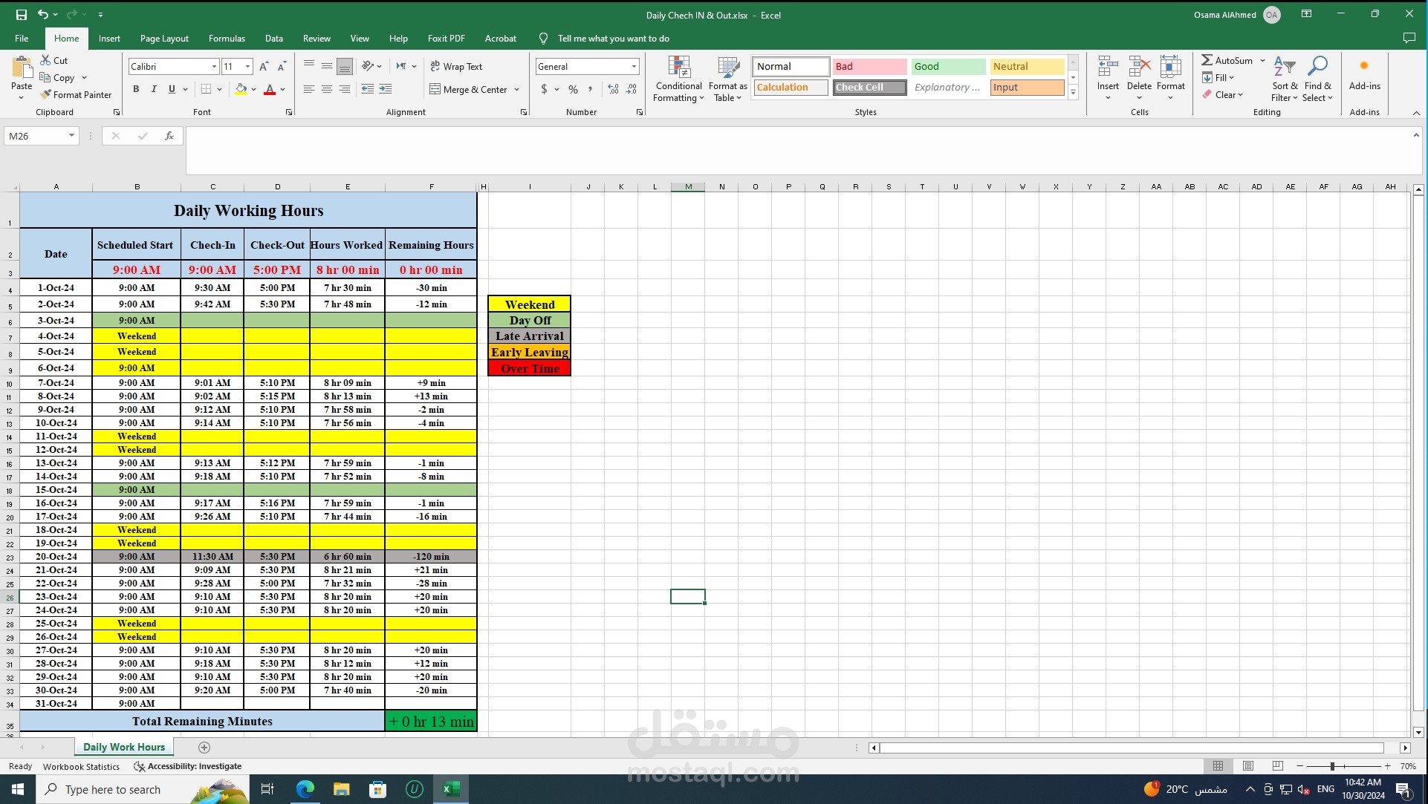Open number format General dropdown
Viewport: 1428px width, 804px height.
click(x=634, y=66)
